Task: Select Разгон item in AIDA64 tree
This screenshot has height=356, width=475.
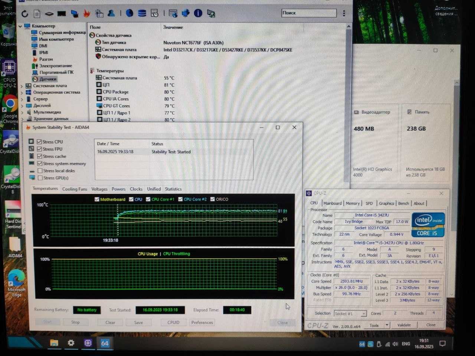Action: [x=46, y=59]
